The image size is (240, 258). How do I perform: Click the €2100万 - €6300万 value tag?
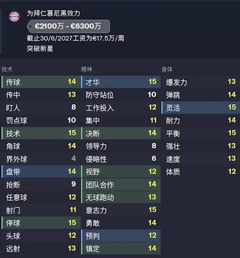coord(68,26)
